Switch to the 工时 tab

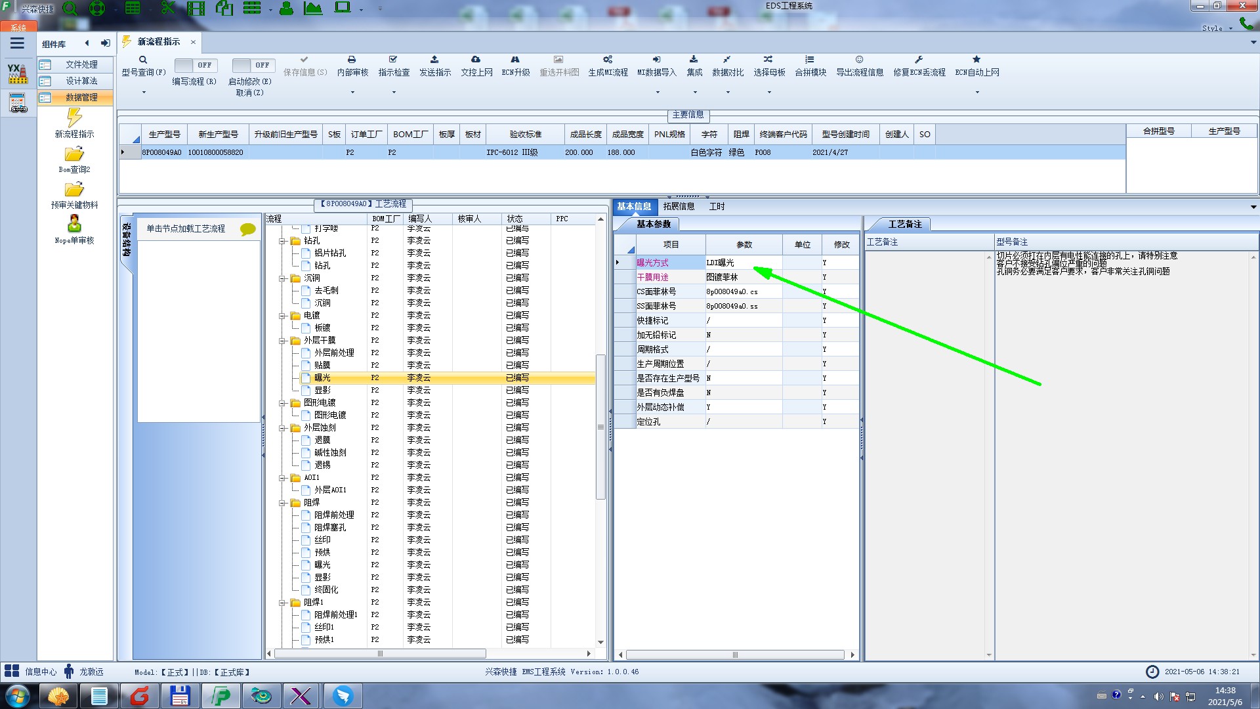coord(717,206)
